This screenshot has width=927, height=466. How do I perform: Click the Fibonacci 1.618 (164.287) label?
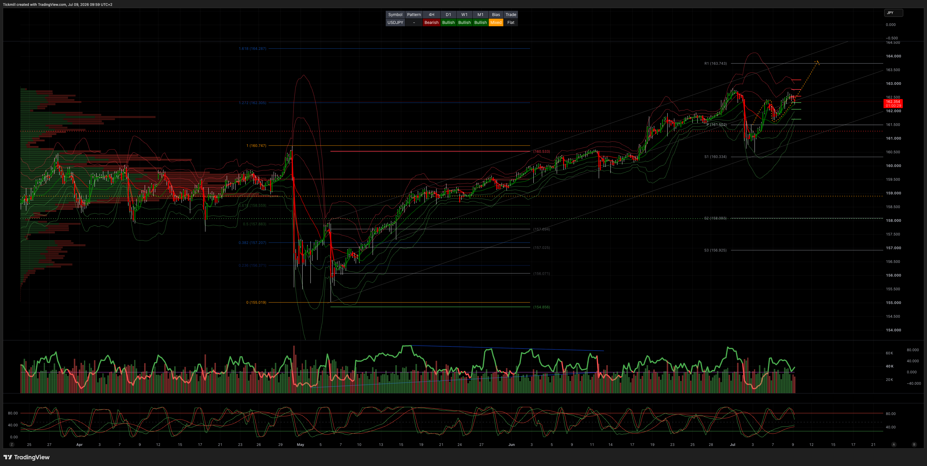click(253, 48)
